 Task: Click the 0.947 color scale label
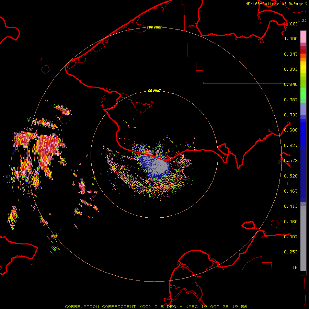point(291,54)
